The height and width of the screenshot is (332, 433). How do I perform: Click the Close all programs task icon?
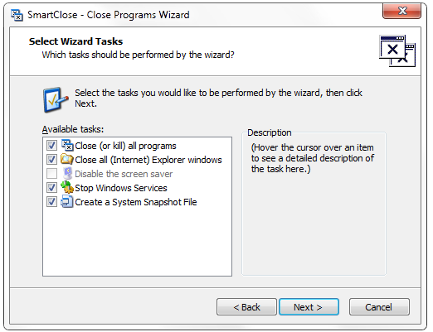[67, 146]
